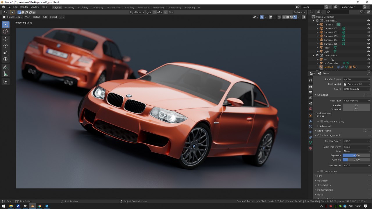Click the Render samples field
The height and width of the screenshot is (209, 372).
tap(357, 105)
